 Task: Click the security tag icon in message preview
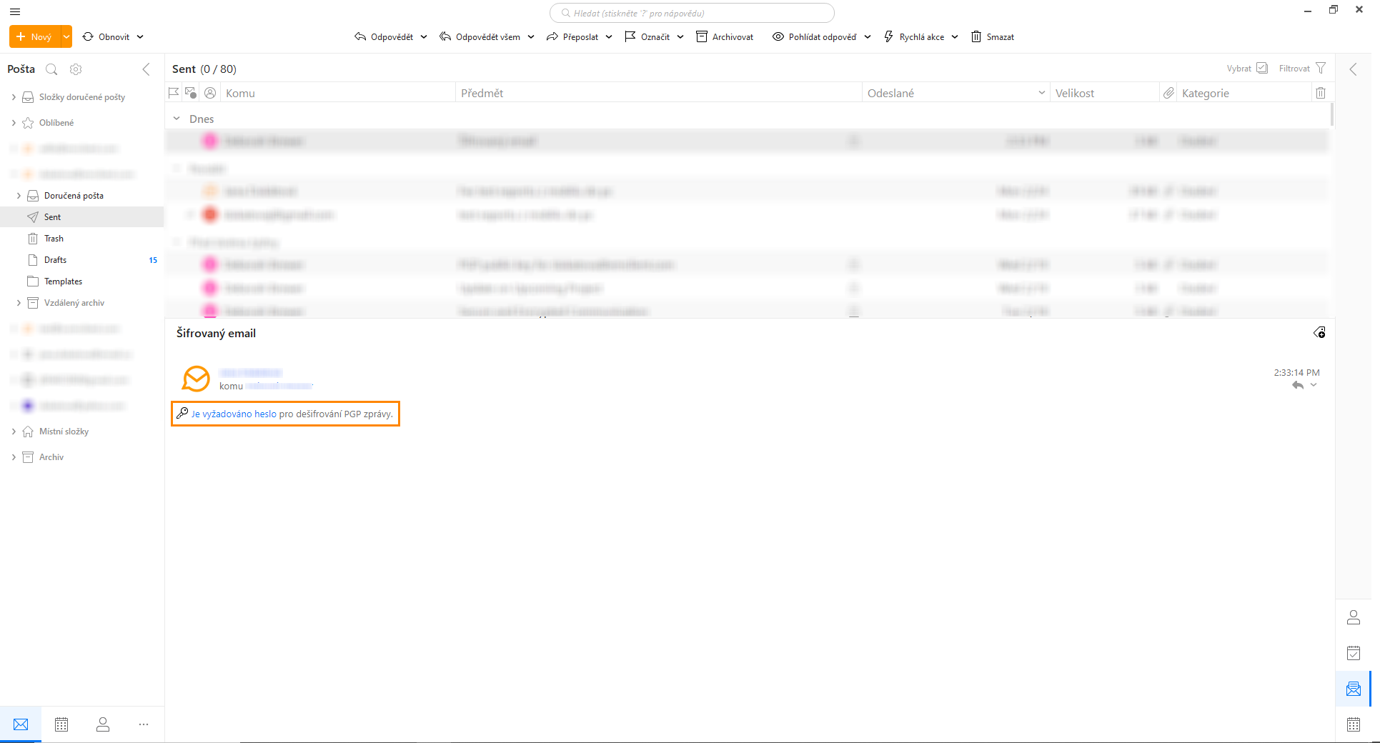(1319, 333)
